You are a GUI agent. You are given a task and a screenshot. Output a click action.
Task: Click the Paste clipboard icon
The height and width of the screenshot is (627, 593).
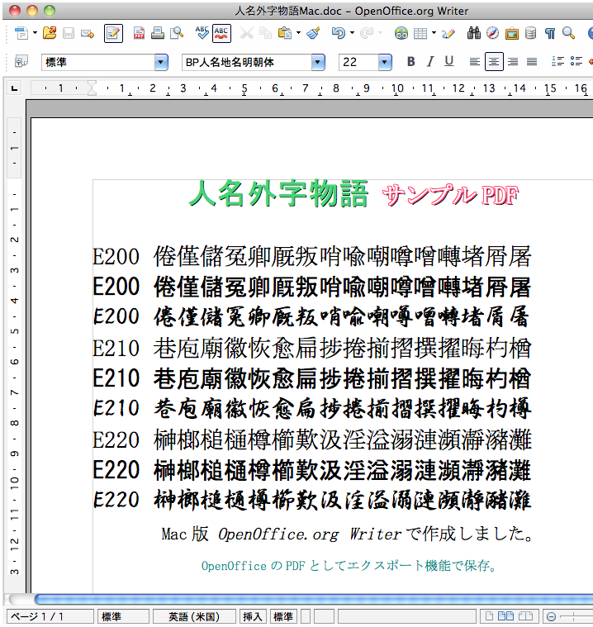point(285,33)
